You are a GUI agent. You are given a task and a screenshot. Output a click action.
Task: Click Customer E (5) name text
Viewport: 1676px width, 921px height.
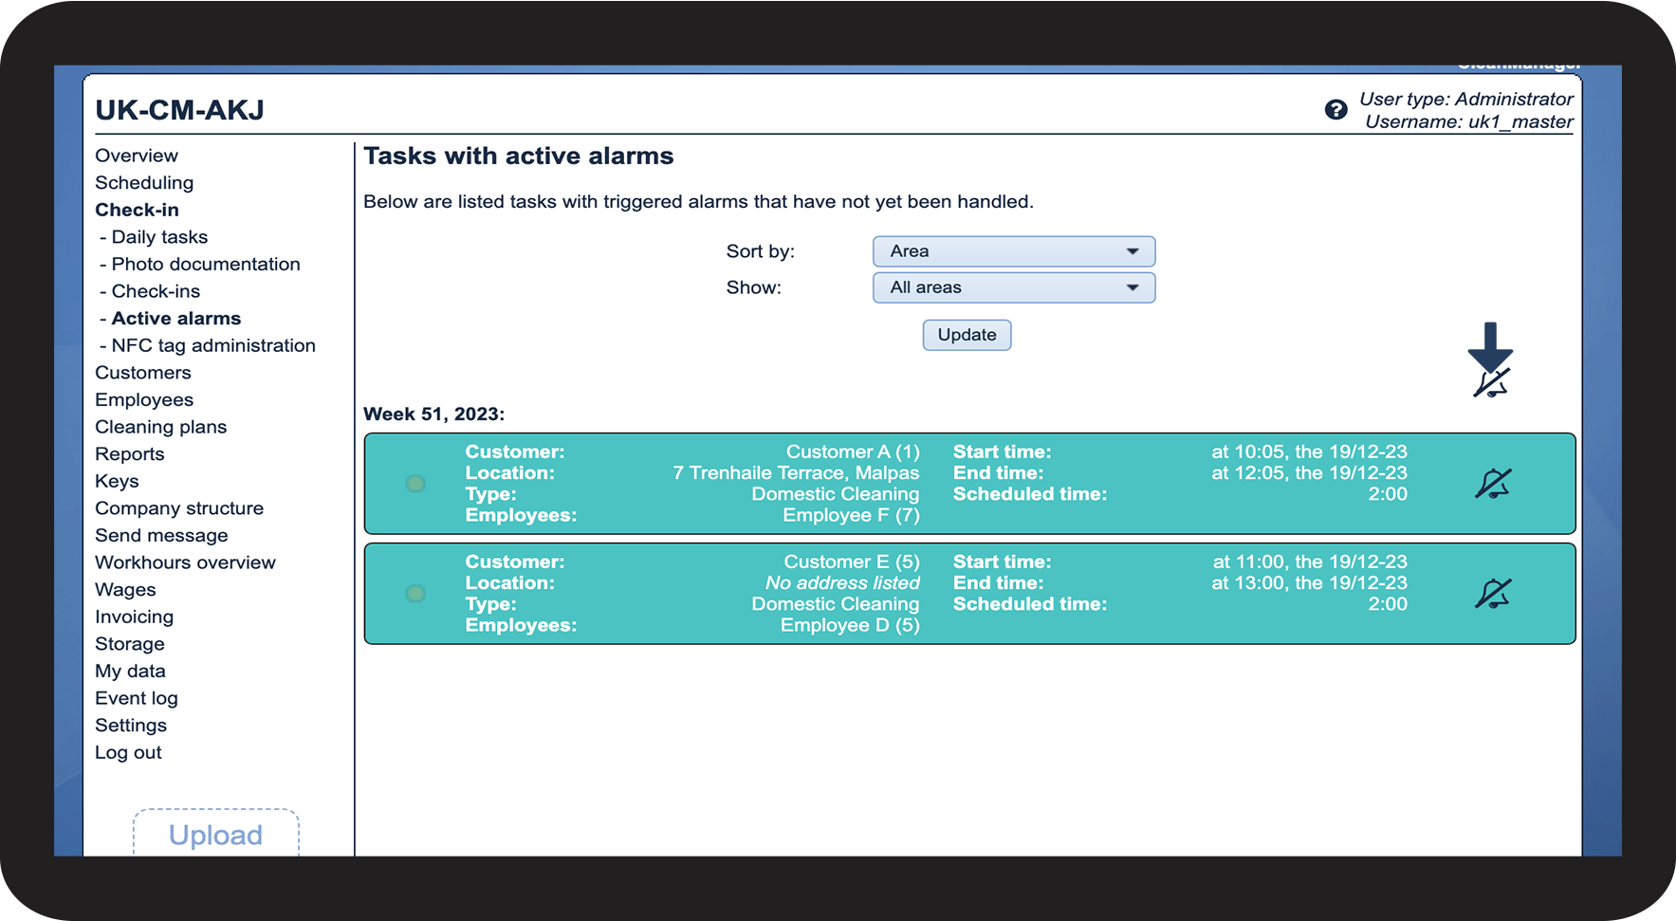point(852,562)
